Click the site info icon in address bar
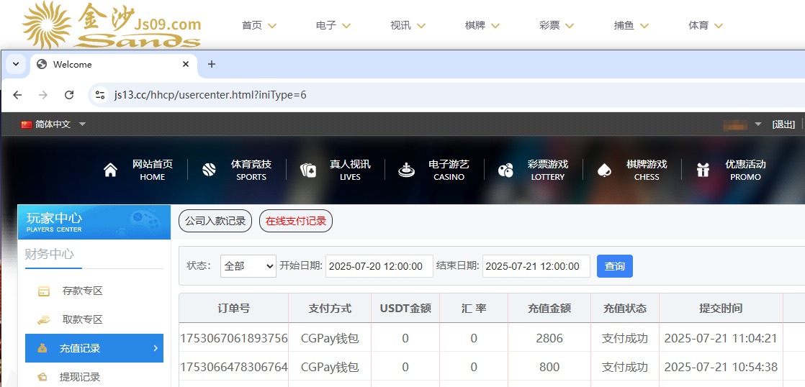The width and height of the screenshot is (805, 387). (101, 95)
